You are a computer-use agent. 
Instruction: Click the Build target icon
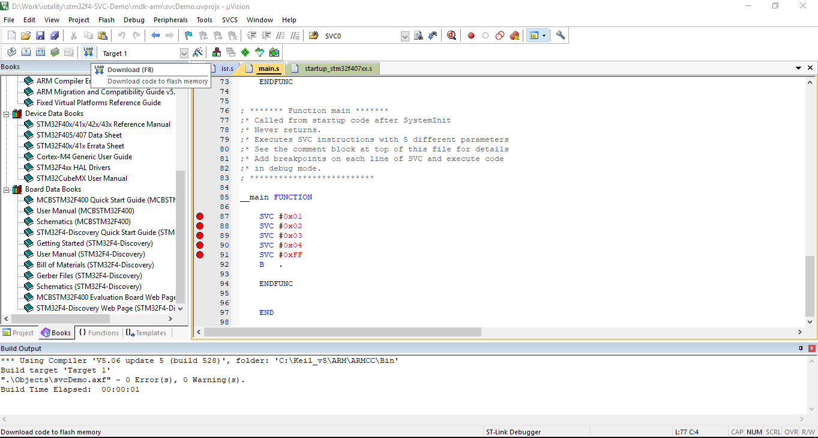26,53
